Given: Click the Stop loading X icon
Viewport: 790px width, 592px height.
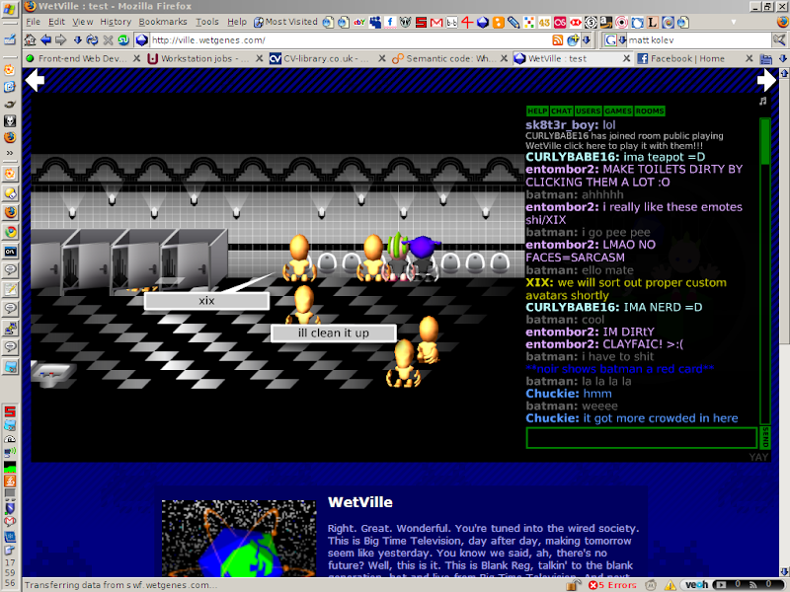Looking at the screenshot, I should (108, 39).
